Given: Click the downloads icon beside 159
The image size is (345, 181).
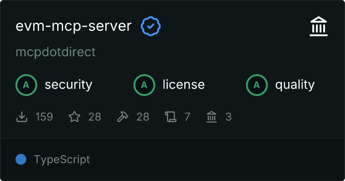Looking at the screenshot, I should tap(22, 117).
